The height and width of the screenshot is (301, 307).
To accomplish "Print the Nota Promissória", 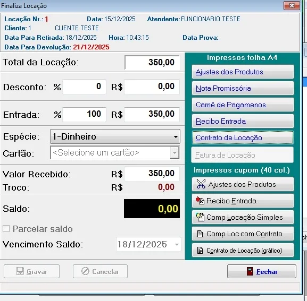I will pos(243,88).
